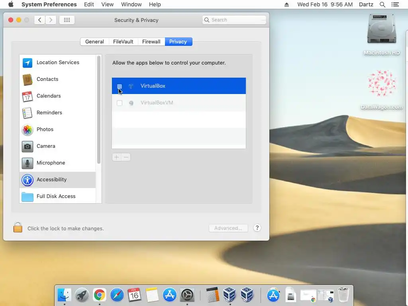Select the Reminders privacy category

[x=57, y=113]
